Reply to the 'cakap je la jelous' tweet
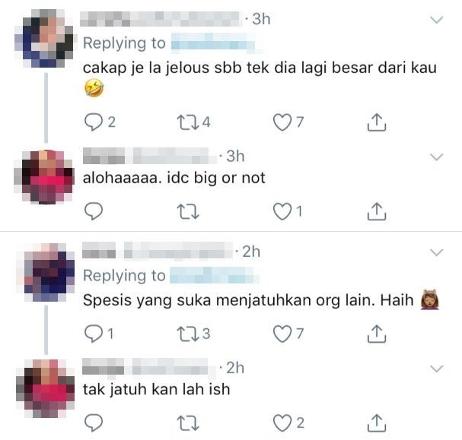 (94, 122)
